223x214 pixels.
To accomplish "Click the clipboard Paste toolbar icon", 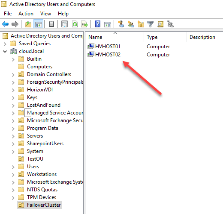I will tap(51, 24).
